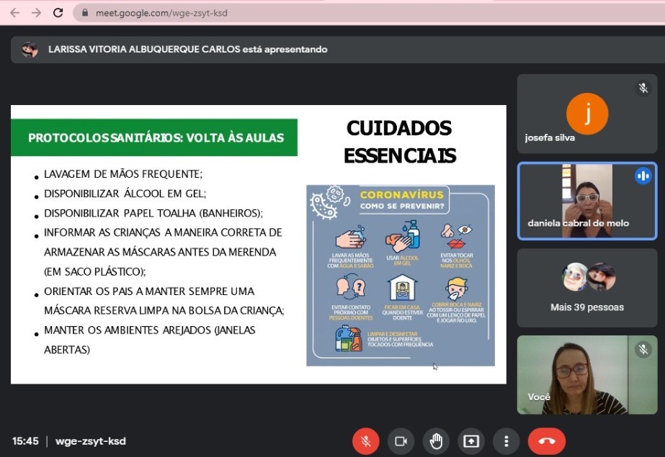Open the present screen option
665x457 pixels.
click(x=471, y=441)
